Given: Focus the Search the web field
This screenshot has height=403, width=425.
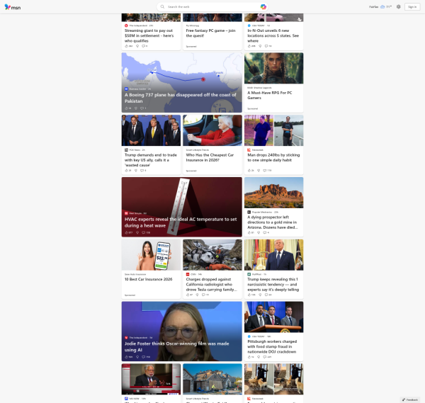Looking at the screenshot, I should 212,7.
